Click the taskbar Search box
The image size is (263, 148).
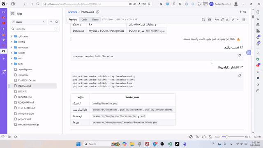102,144
